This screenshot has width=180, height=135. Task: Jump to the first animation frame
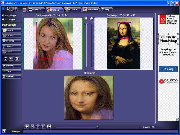tap(26, 126)
